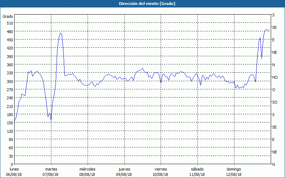The image size is (285, 178).
Task: Click the "NO" compass label on right axis
Action: click(x=275, y=77)
